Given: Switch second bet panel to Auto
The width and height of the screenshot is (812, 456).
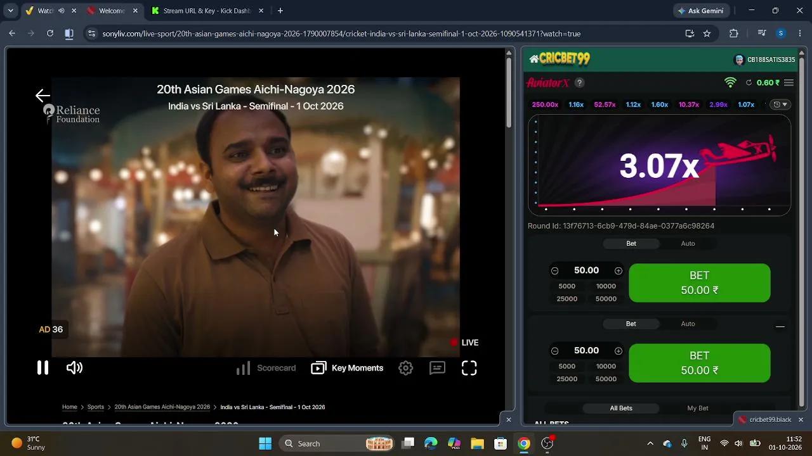Looking at the screenshot, I should coord(688,324).
